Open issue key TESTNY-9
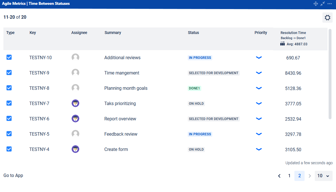The width and height of the screenshot is (336, 192). click(39, 73)
